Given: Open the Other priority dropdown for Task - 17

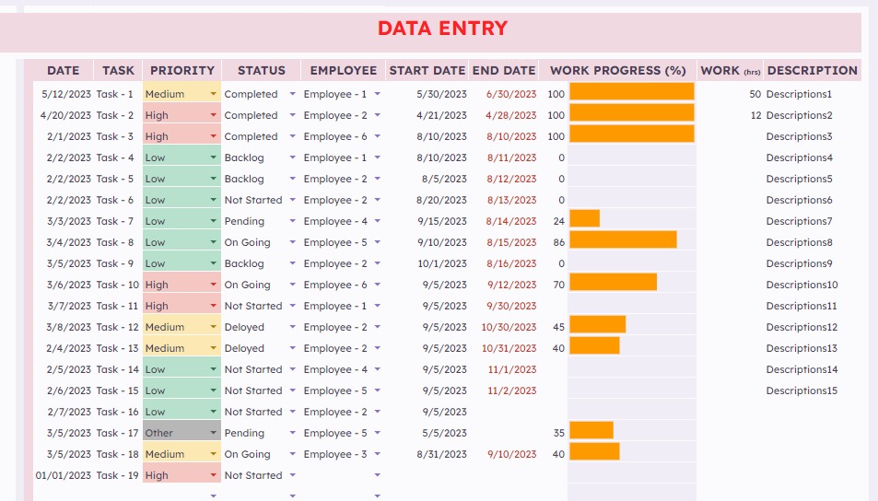Looking at the screenshot, I should [x=214, y=433].
